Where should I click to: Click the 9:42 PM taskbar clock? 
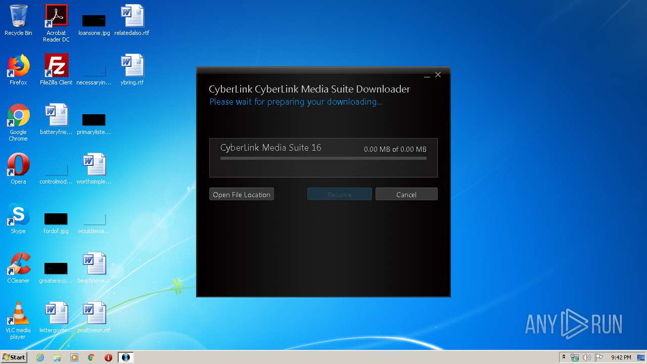point(621,357)
